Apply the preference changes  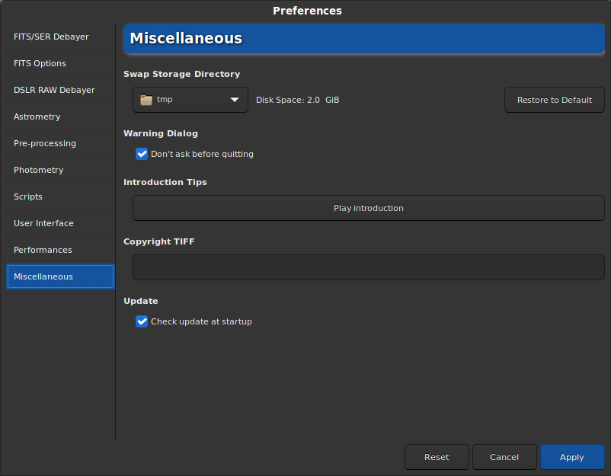(571, 457)
